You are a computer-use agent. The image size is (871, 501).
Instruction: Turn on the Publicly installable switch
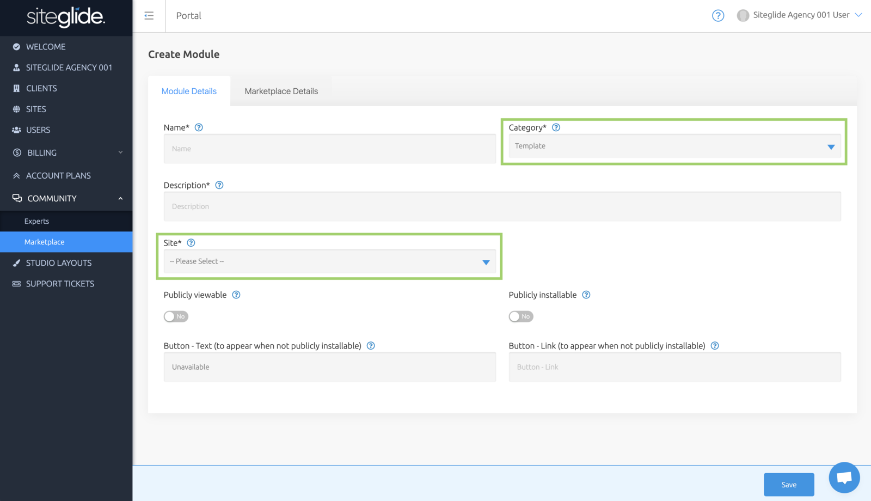[521, 316]
